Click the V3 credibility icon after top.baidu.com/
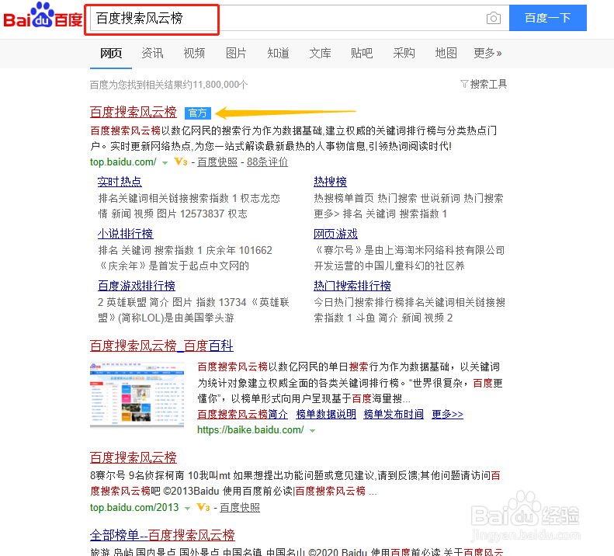 tap(181, 162)
